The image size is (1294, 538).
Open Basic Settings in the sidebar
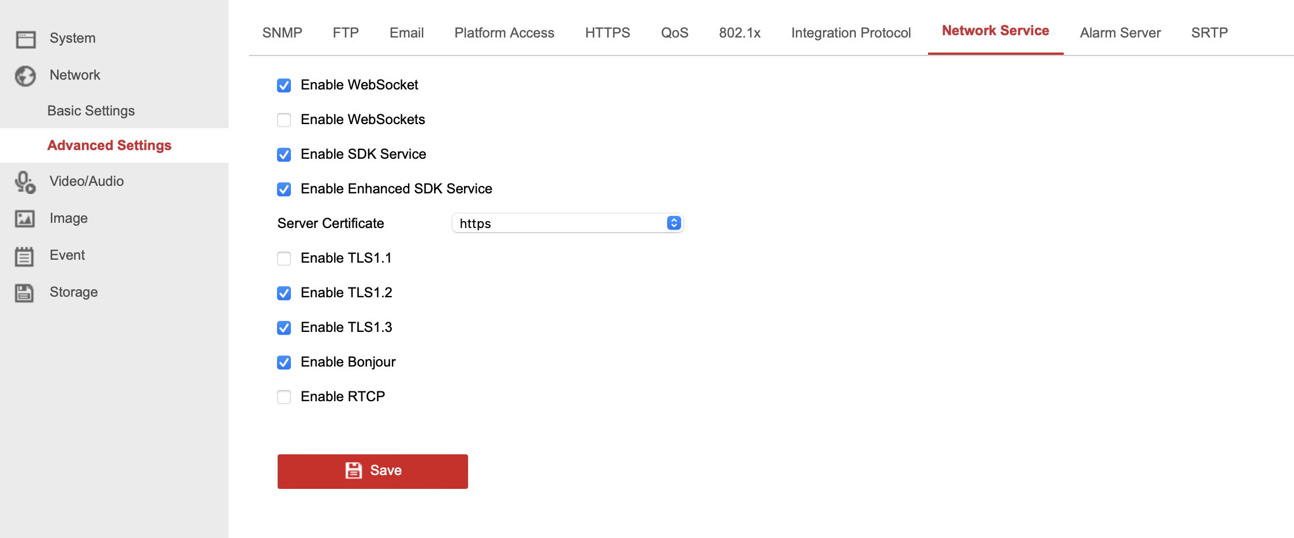click(x=91, y=111)
